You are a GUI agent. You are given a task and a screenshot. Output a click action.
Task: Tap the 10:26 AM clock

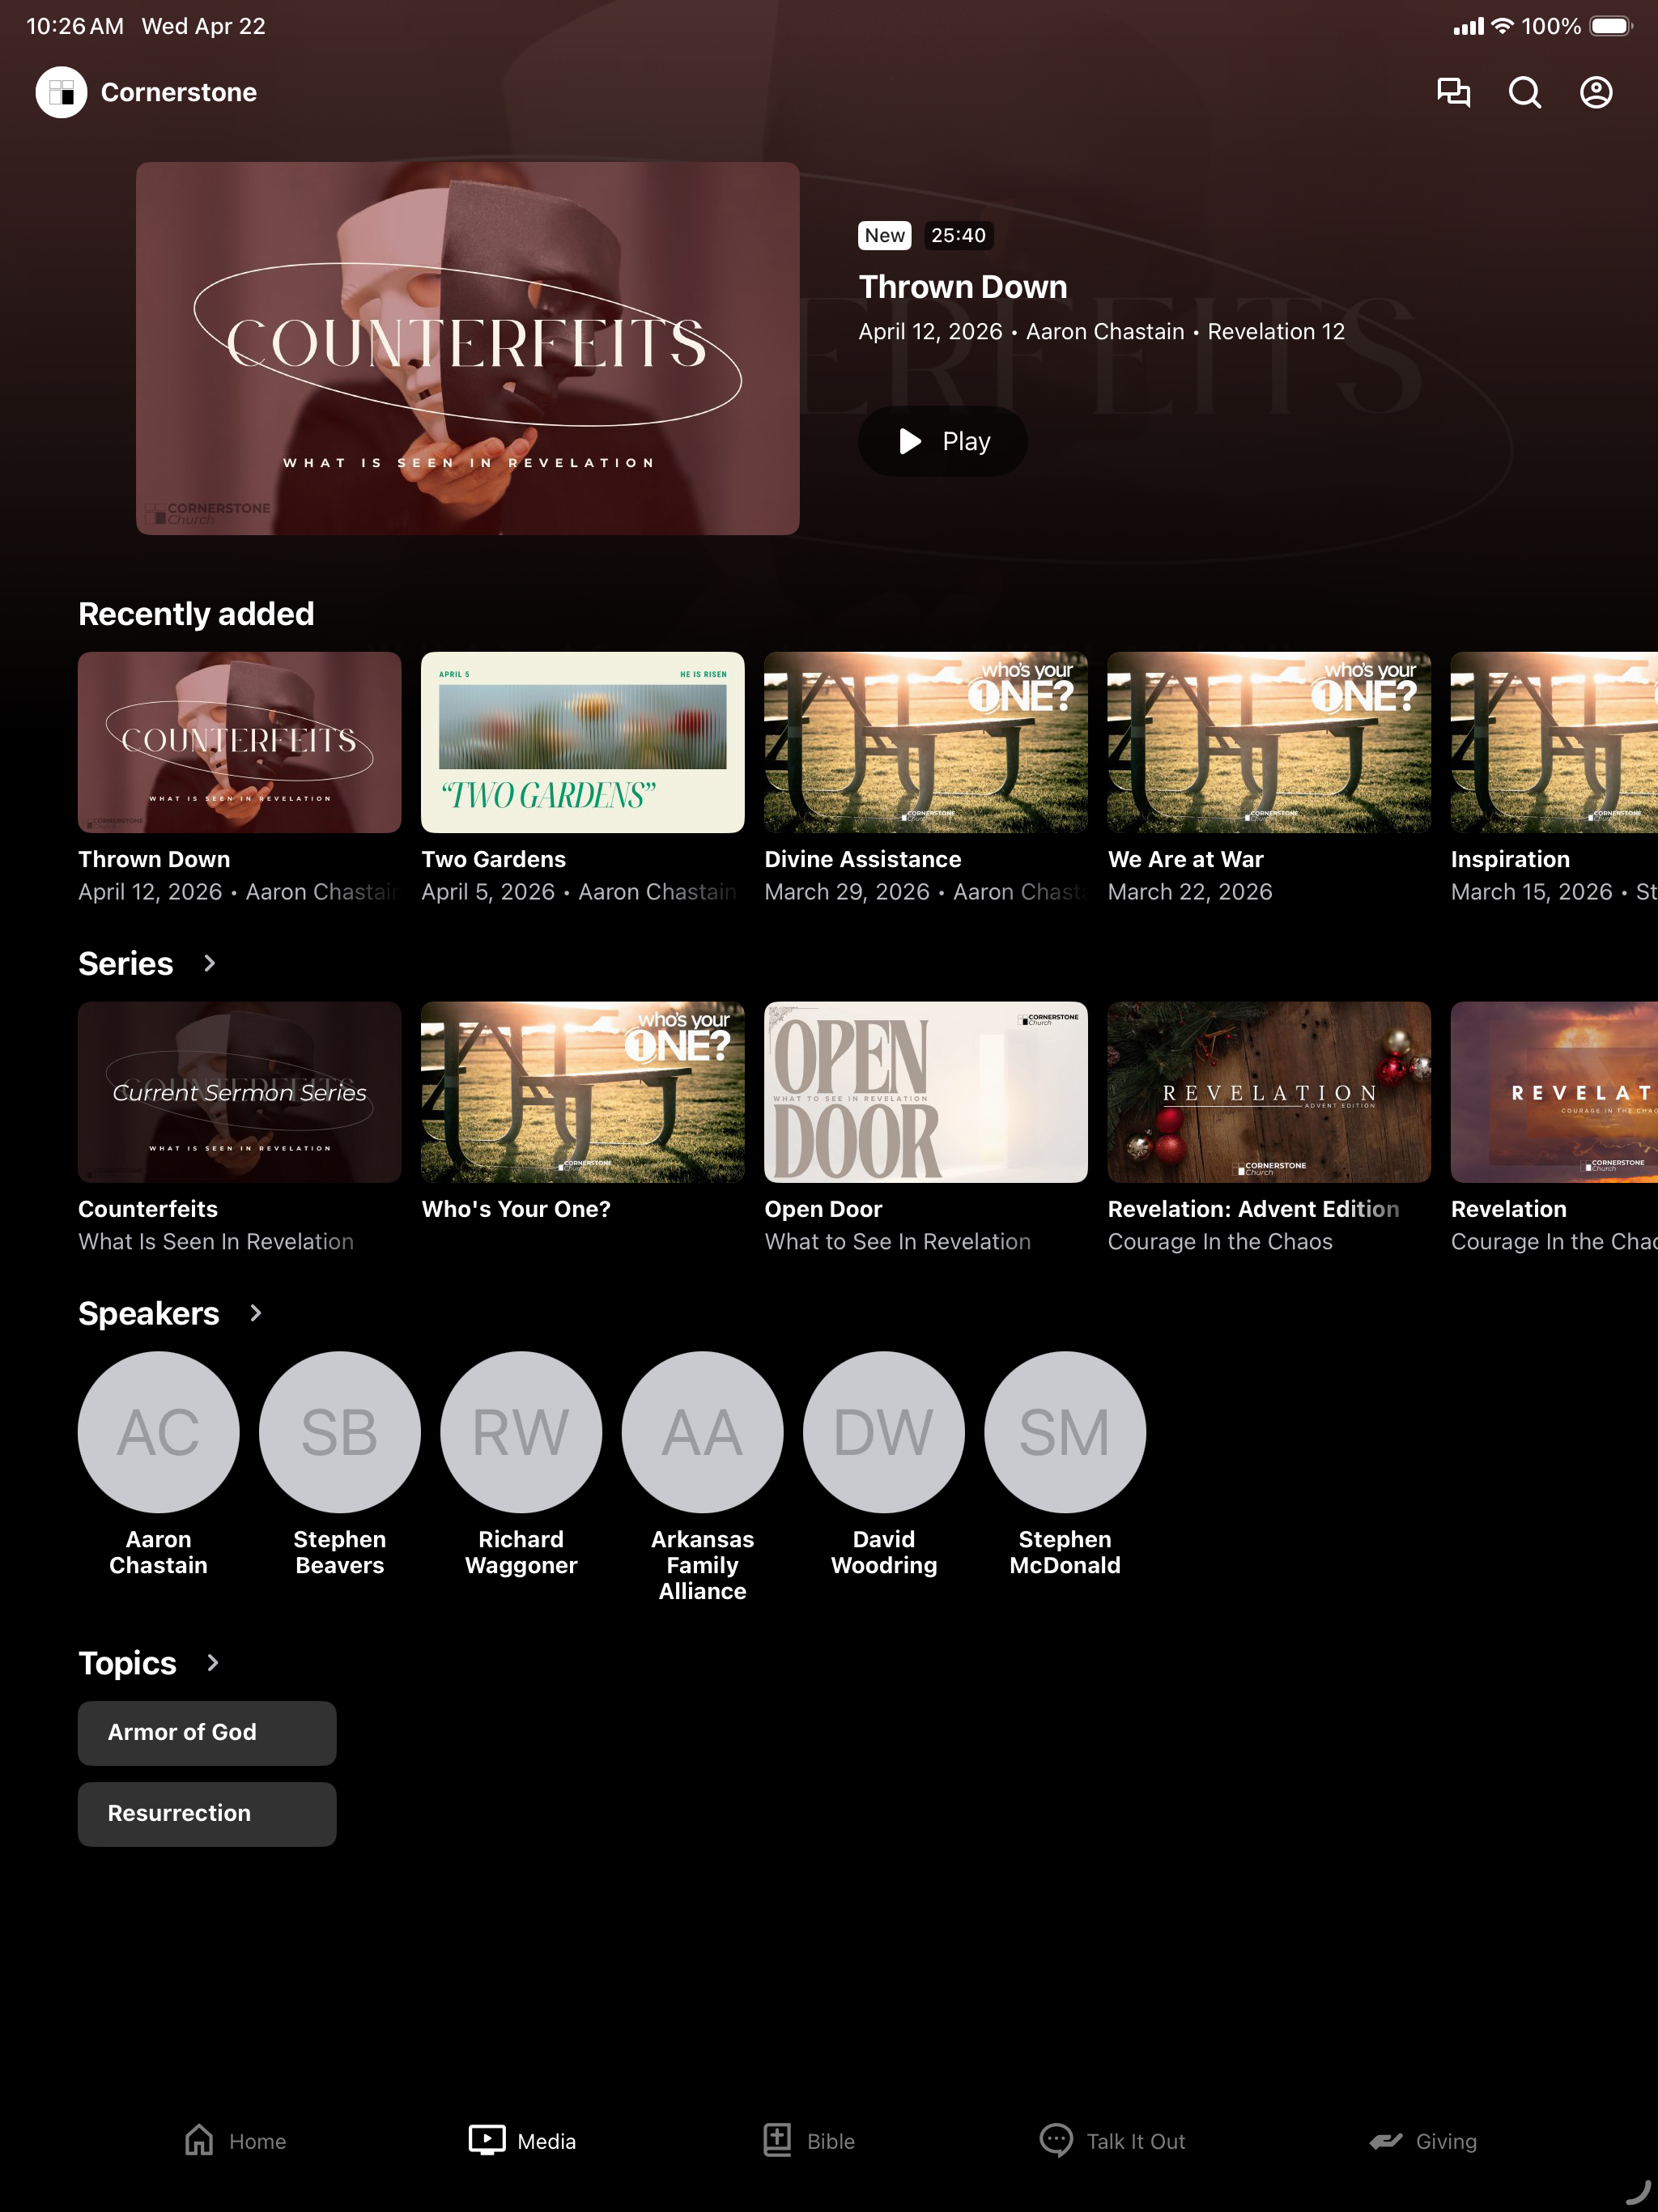(x=75, y=26)
